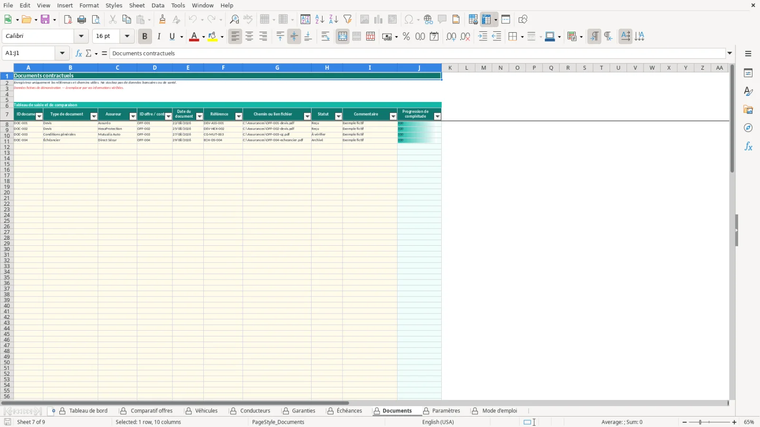Screen dimensions: 760x427
Task: Click the Print icon
Action: [82, 19]
